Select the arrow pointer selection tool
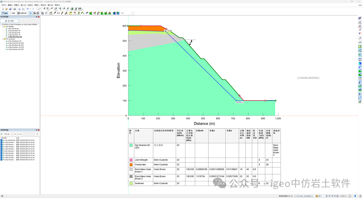 [30, 13]
